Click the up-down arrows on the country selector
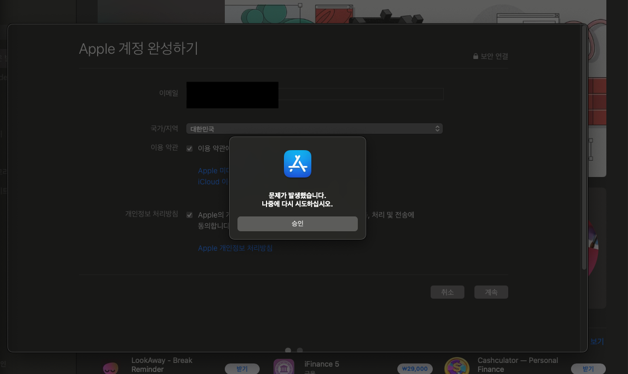This screenshot has width=628, height=374. point(437,129)
